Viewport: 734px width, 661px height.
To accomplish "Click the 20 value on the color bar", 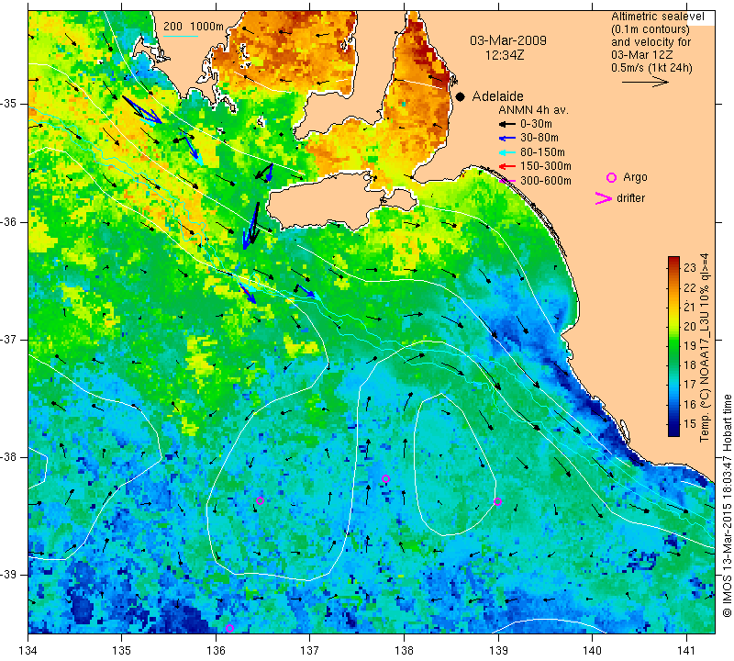I will pyautogui.click(x=690, y=327).
